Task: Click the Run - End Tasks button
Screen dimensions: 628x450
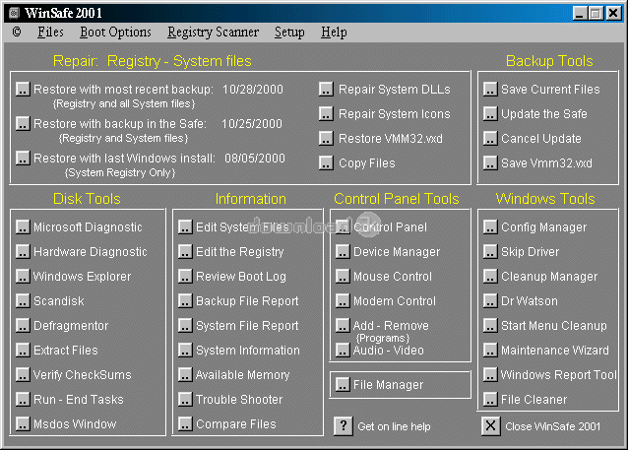Action: click(x=23, y=400)
